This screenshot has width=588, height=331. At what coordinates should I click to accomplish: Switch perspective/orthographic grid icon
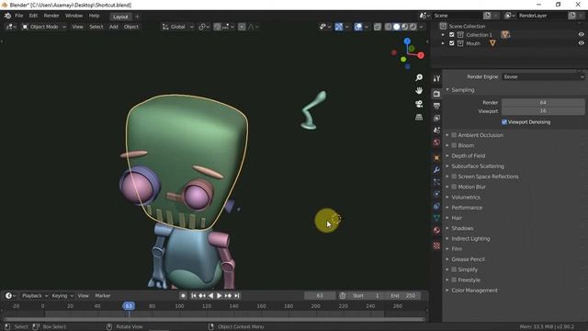click(x=419, y=117)
